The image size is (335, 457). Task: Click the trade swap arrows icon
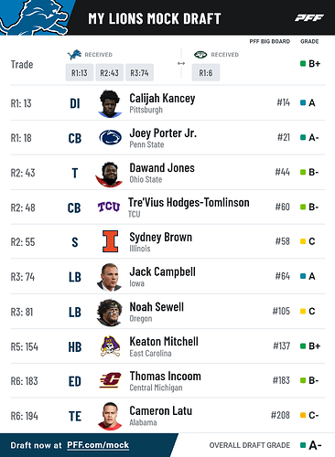click(x=181, y=63)
